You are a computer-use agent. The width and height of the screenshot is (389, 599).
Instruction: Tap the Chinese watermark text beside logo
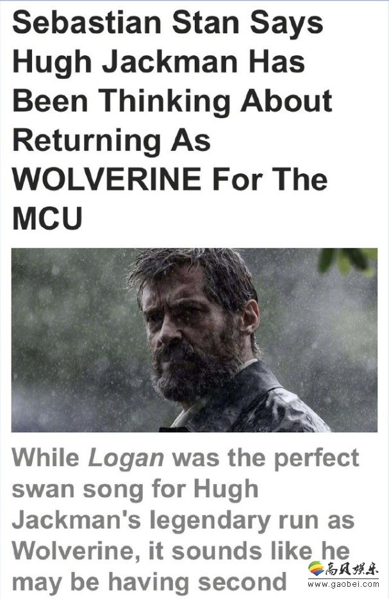(352, 569)
